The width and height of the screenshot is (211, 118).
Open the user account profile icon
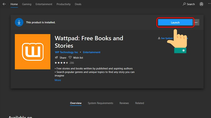pos(201,4)
